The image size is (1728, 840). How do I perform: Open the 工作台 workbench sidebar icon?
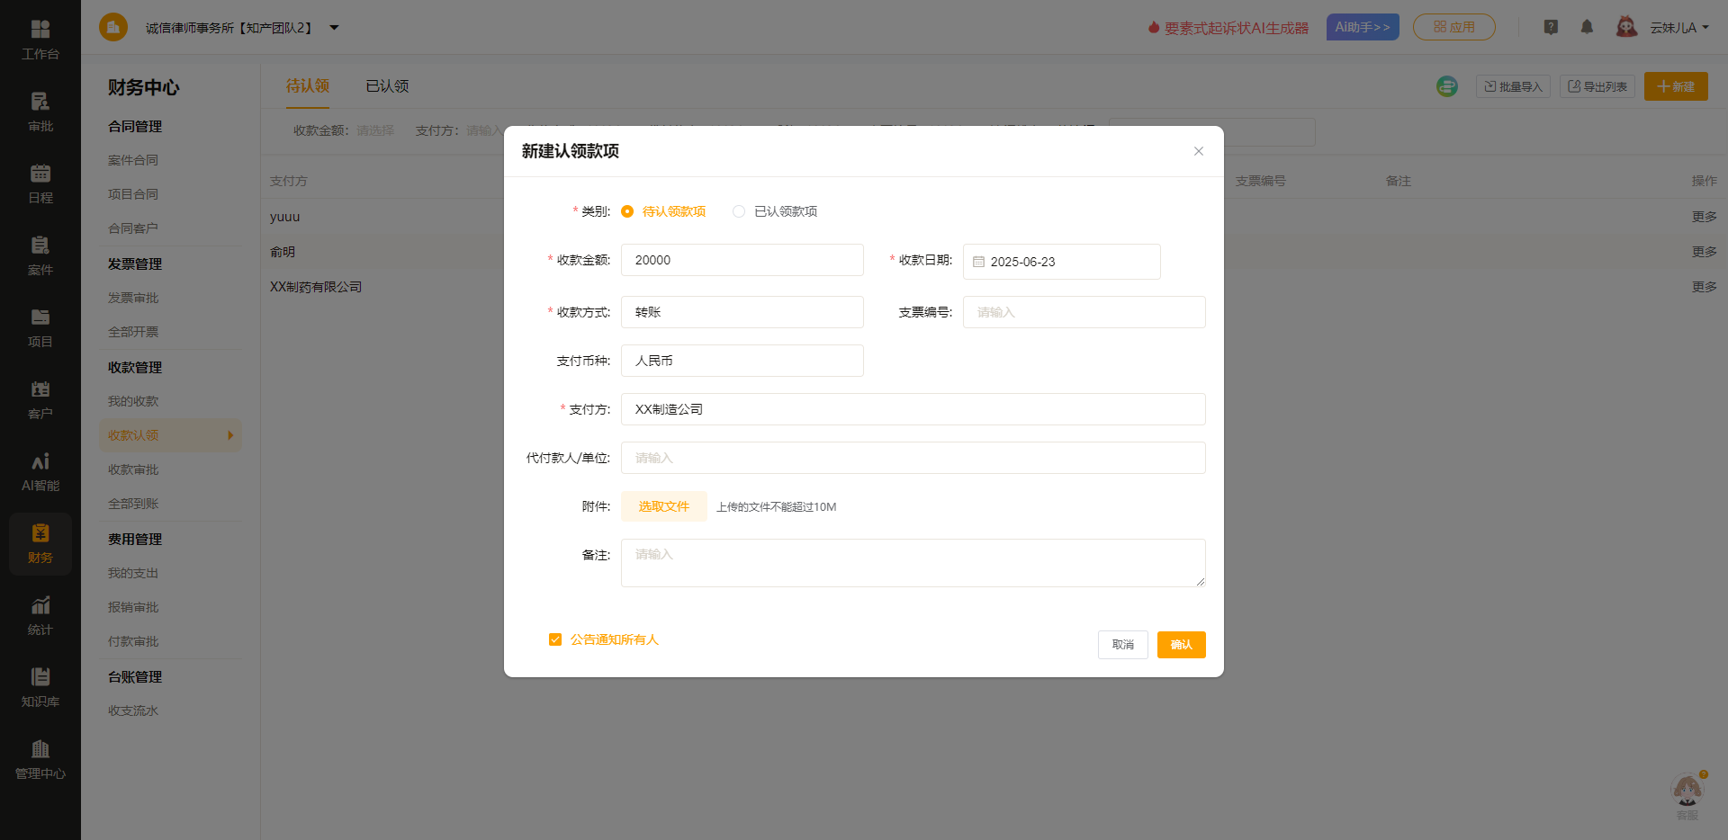40,40
